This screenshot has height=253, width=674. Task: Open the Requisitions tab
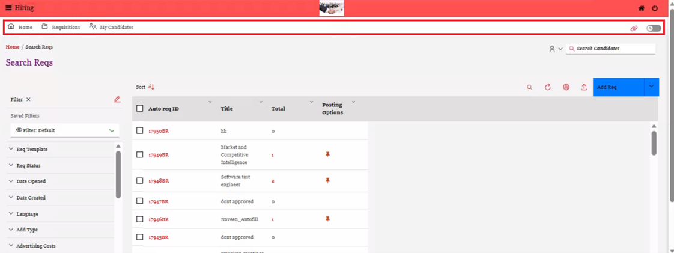click(61, 26)
